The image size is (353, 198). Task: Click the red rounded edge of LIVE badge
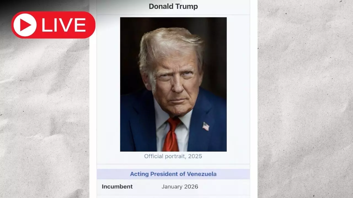pos(91,25)
